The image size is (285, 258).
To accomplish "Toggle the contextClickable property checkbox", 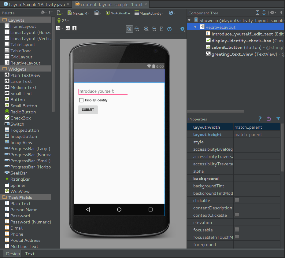I will (x=237, y=215).
